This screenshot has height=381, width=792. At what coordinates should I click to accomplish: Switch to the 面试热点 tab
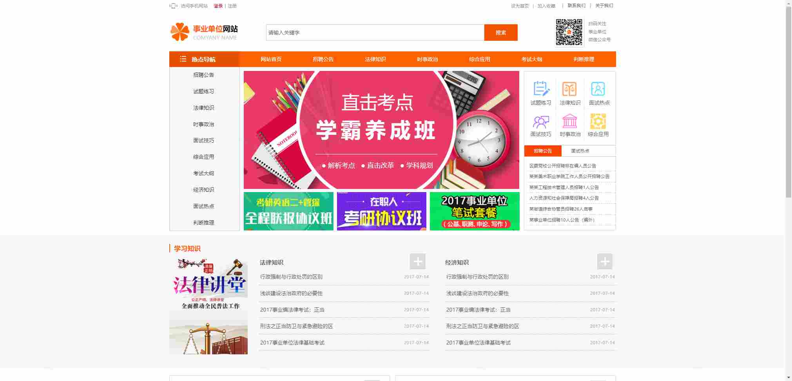[x=580, y=151]
